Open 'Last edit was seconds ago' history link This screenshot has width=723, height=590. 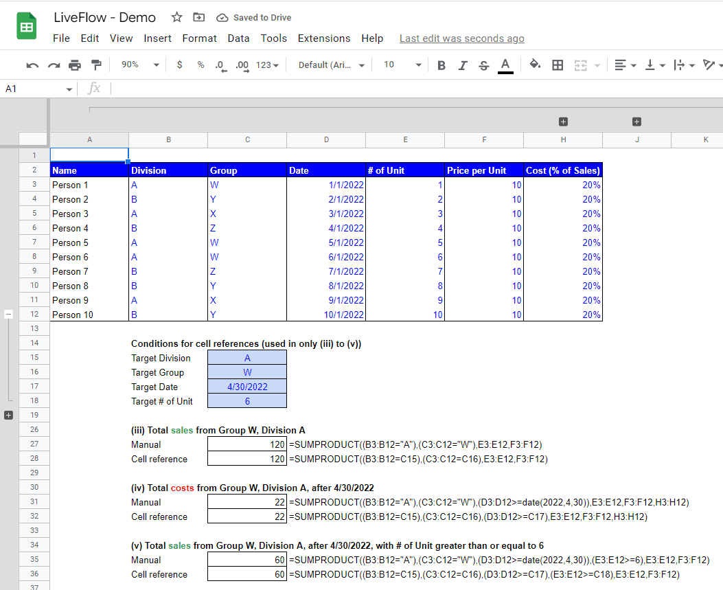[x=461, y=38]
